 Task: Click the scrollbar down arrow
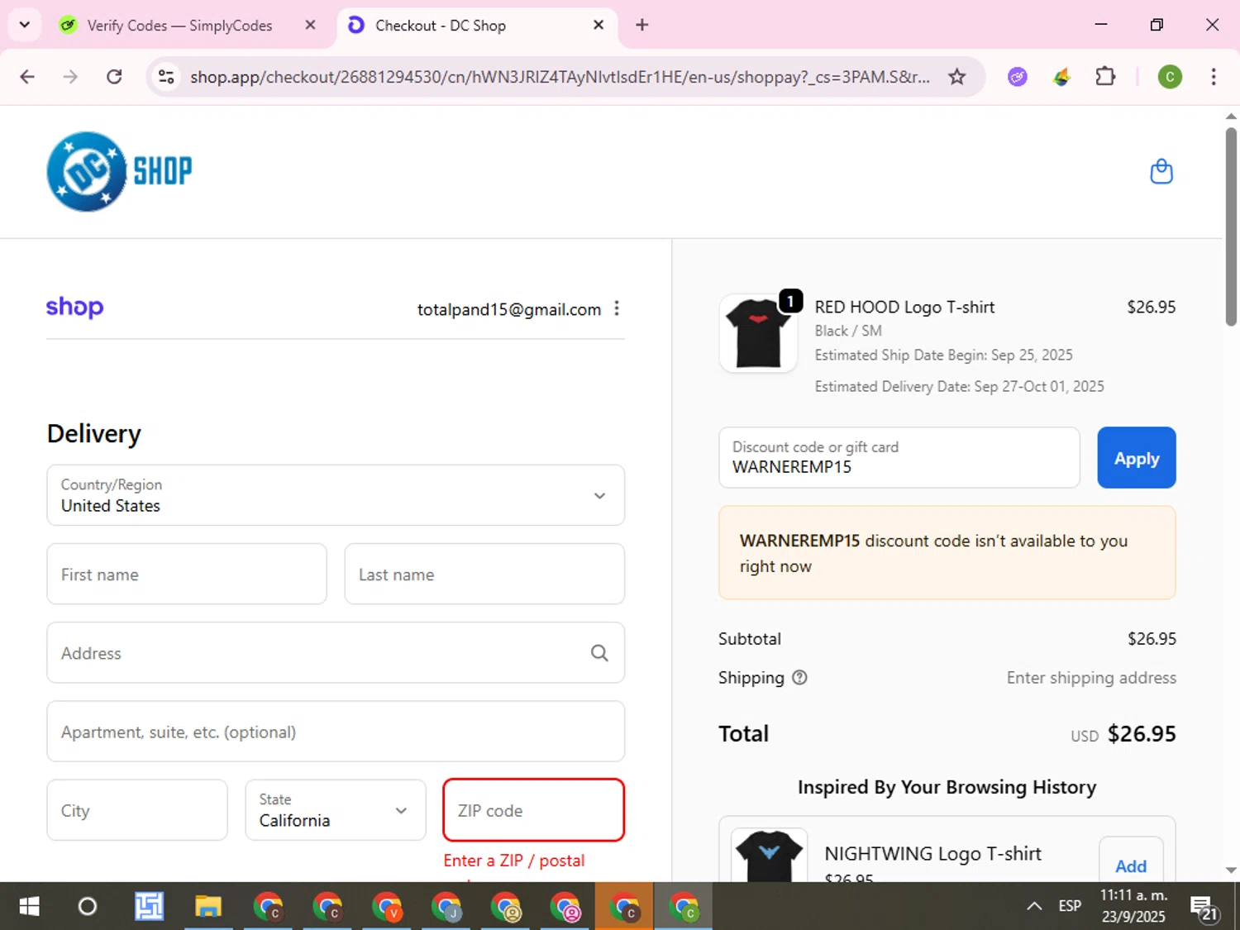(x=1231, y=870)
